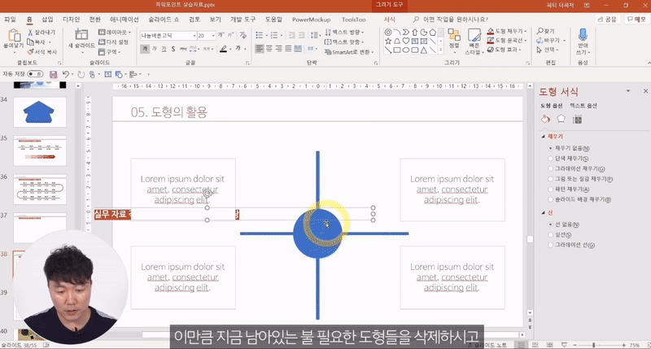The width and height of the screenshot is (651, 349).
Task: Click Convert to SmartArt (SmartArt로 변환)
Action: point(349,52)
